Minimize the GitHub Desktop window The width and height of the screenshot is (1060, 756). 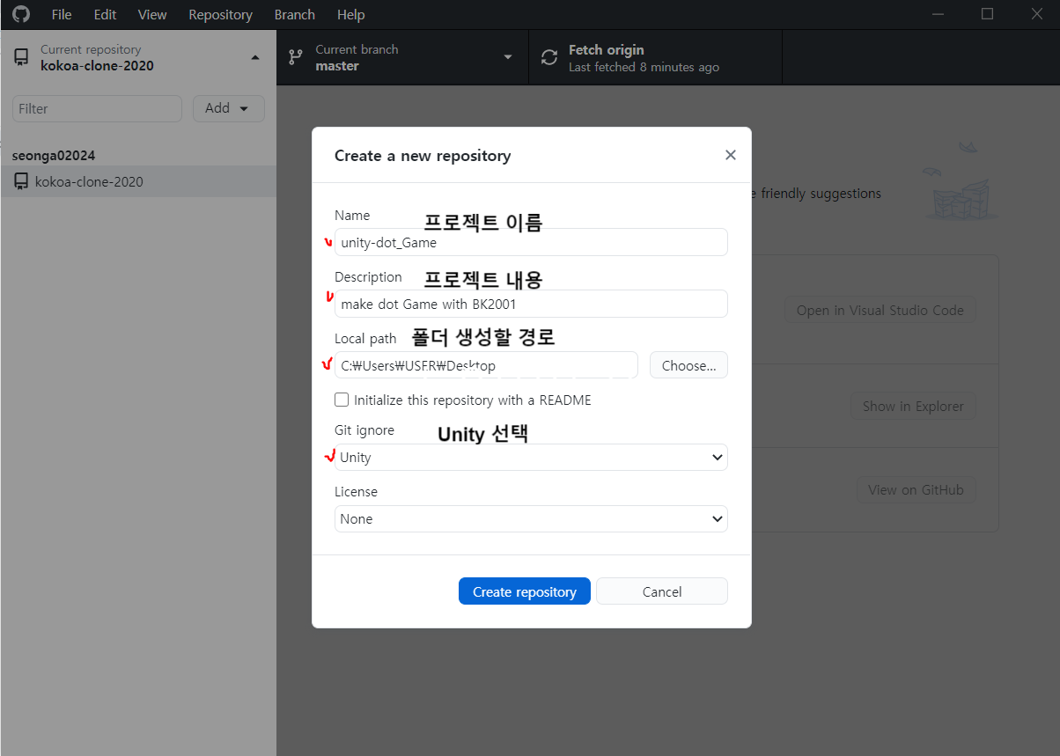[x=939, y=14]
